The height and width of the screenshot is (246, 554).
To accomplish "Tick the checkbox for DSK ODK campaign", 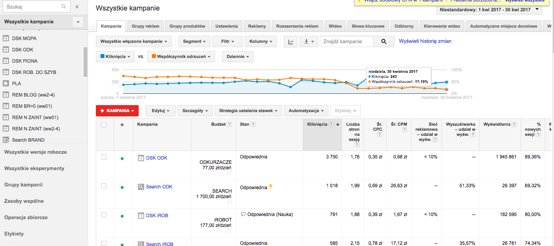I will click(104, 157).
